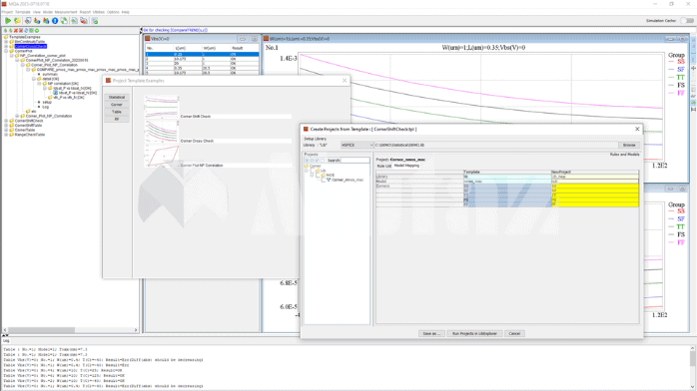Viewport: 697px width, 391px height.
Task: Toggle the Simulation Cache switch
Action: [687, 20]
